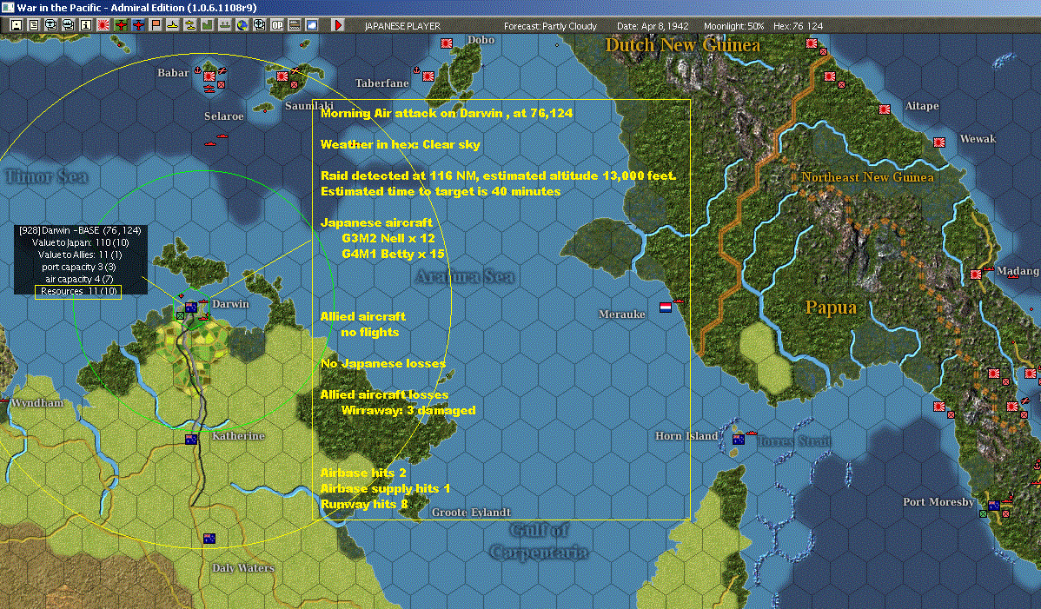The image size is (1041, 609).
Task: Select the Japanese base flag at Saumlaki
Action: click(282, 76)
